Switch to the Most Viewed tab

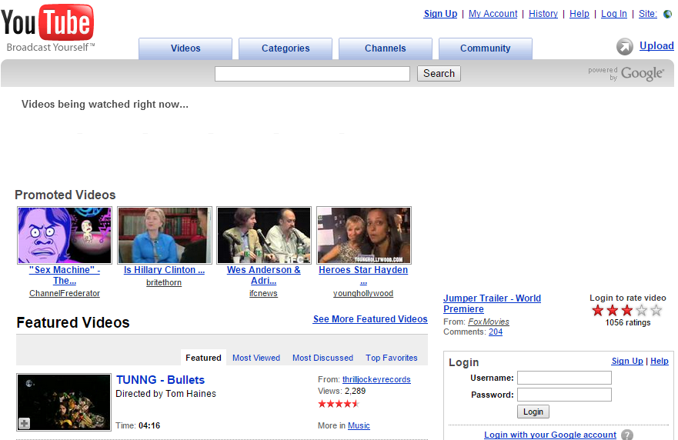click(x=256, y=358)
